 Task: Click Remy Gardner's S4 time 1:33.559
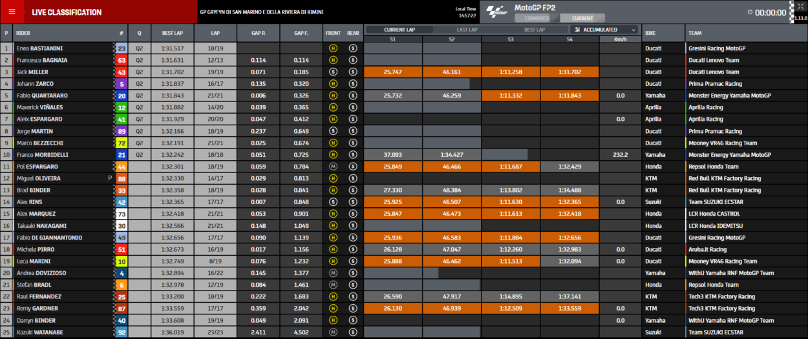click(x=569, y=309)
